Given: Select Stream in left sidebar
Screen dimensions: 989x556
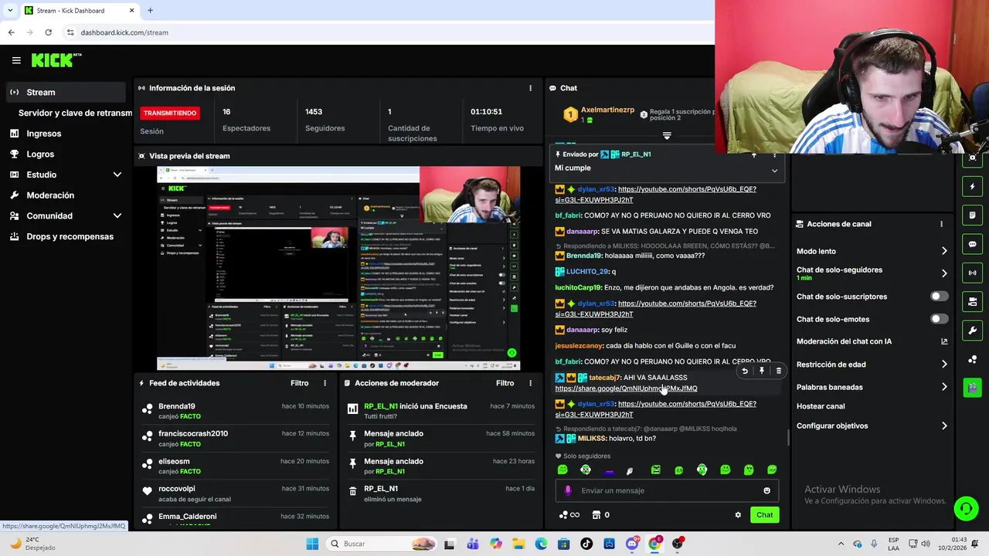Looking at the screenshot, I should coord(65,92).
